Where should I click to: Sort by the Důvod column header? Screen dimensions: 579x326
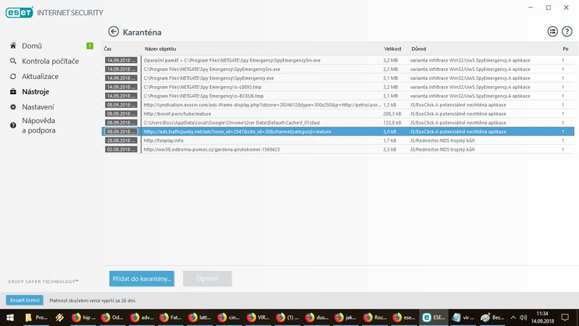click(419, 49)
